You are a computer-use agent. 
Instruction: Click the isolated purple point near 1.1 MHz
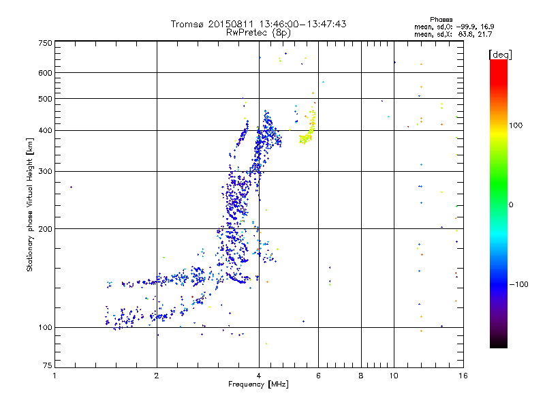point(72,187)
